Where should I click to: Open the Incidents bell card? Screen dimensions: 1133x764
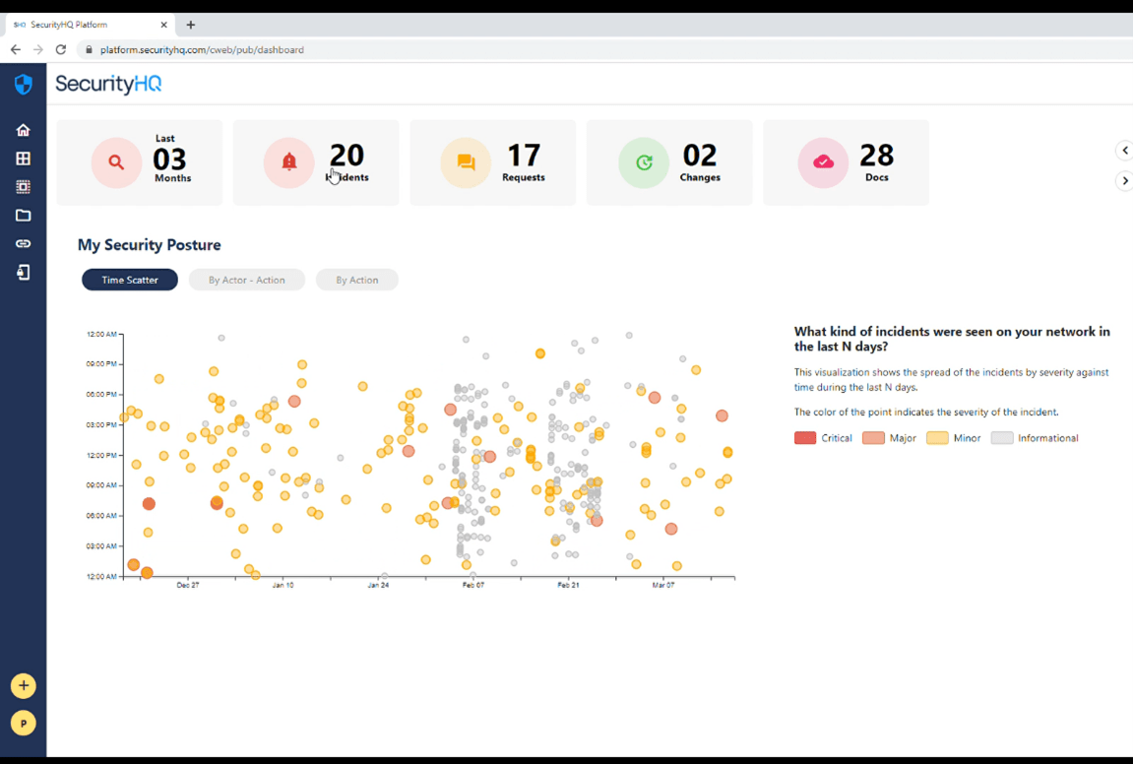(x=316, y=162)
